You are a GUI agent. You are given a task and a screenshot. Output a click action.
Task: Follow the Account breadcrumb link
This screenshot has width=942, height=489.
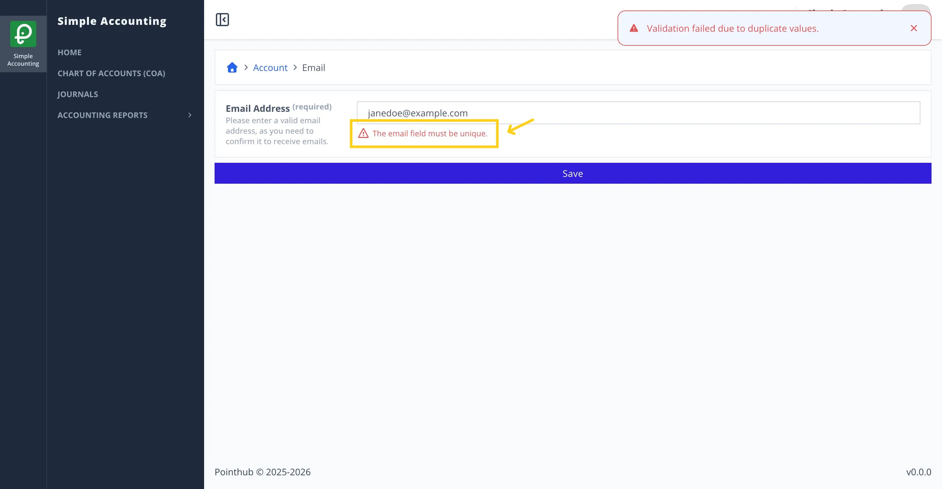[270, 68]
